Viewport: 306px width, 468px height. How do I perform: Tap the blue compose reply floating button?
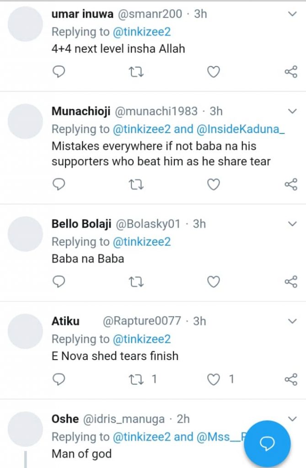(x=267, y=443)
